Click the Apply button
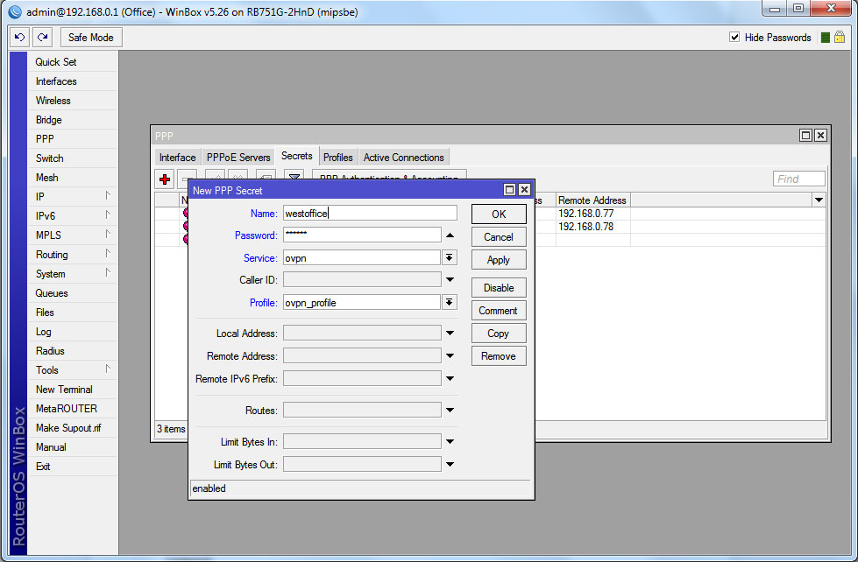The image size is (858, 562). click(498, 260)
